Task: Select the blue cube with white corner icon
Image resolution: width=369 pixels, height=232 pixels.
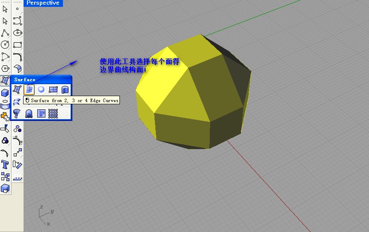Action: (5, 188)
